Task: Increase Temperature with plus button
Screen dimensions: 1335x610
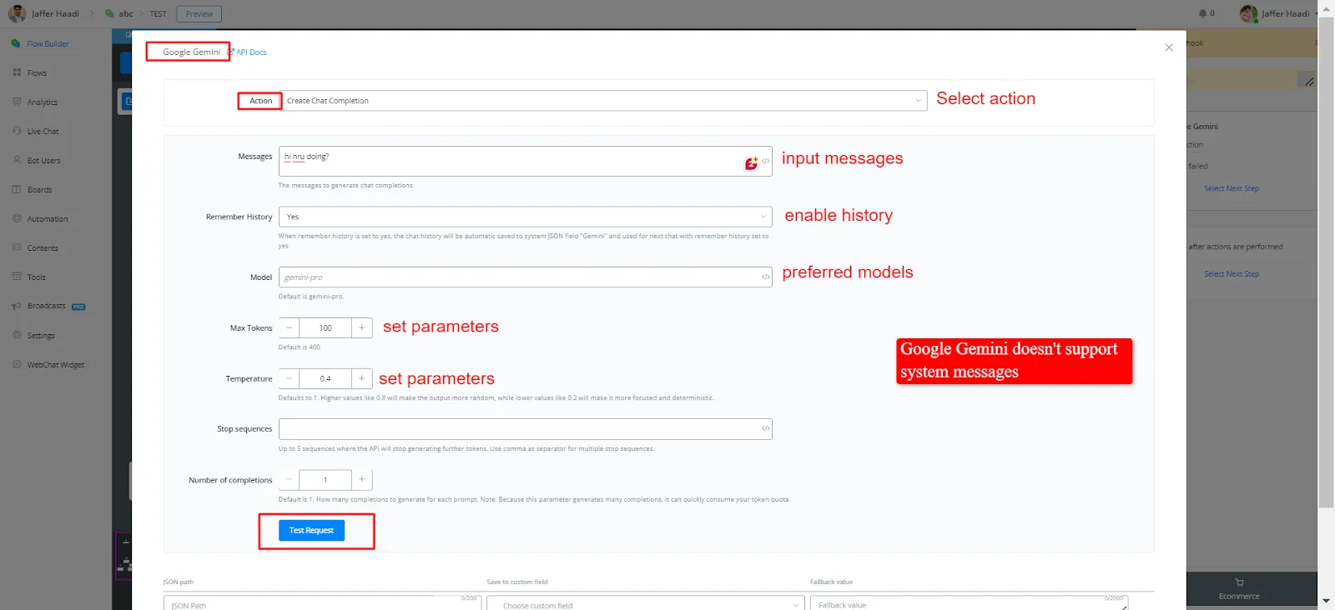Action: coord(362,378)
